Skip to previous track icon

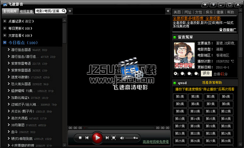point(87,138)
